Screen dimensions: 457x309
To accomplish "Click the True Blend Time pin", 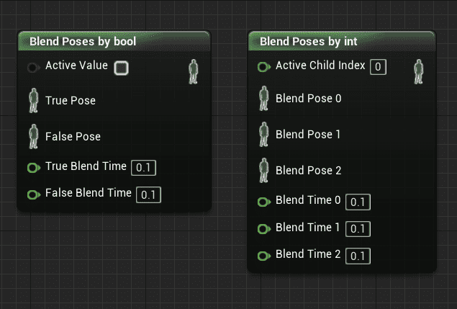I will pyautogui.click(x=33, y=168).
